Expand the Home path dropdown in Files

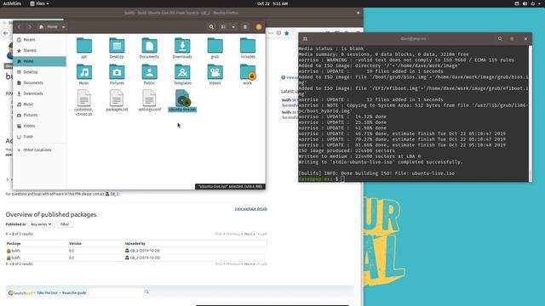[64, 26]
